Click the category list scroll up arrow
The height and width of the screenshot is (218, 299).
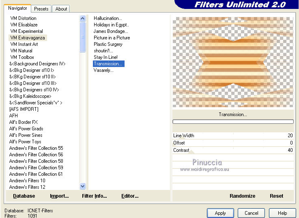83,19
